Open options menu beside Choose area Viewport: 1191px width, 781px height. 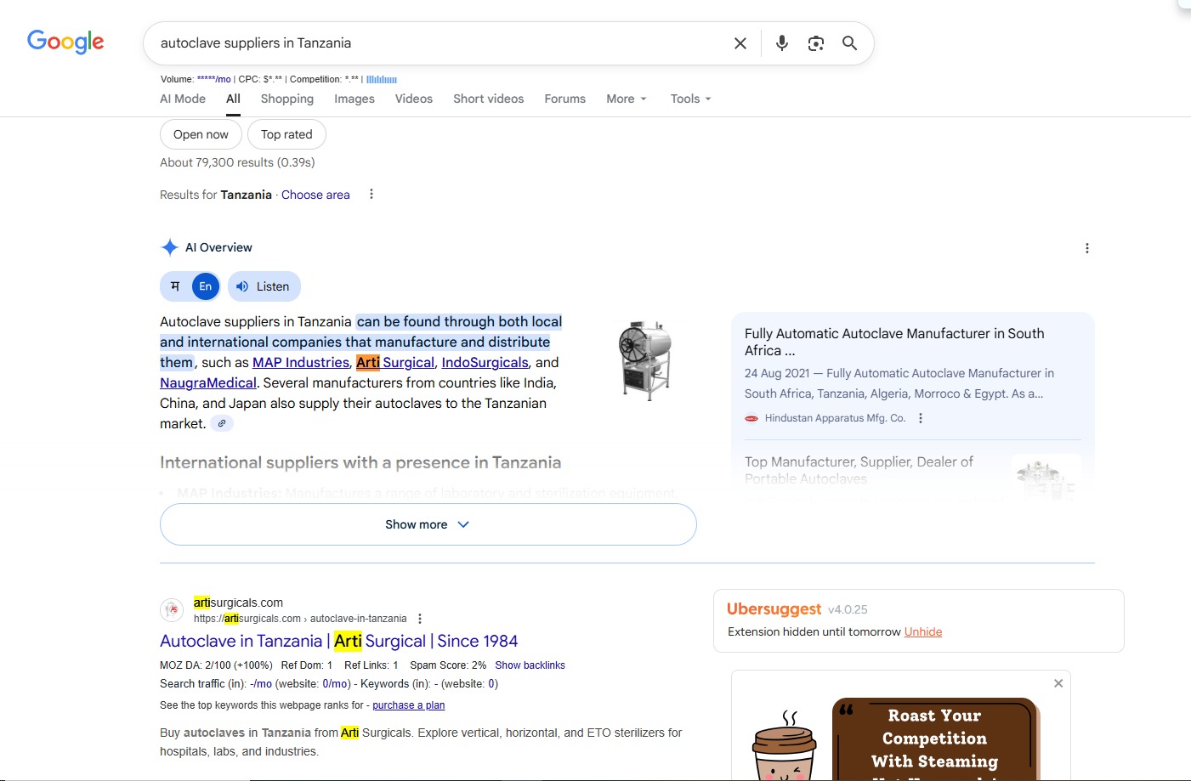tap(371, 195)
